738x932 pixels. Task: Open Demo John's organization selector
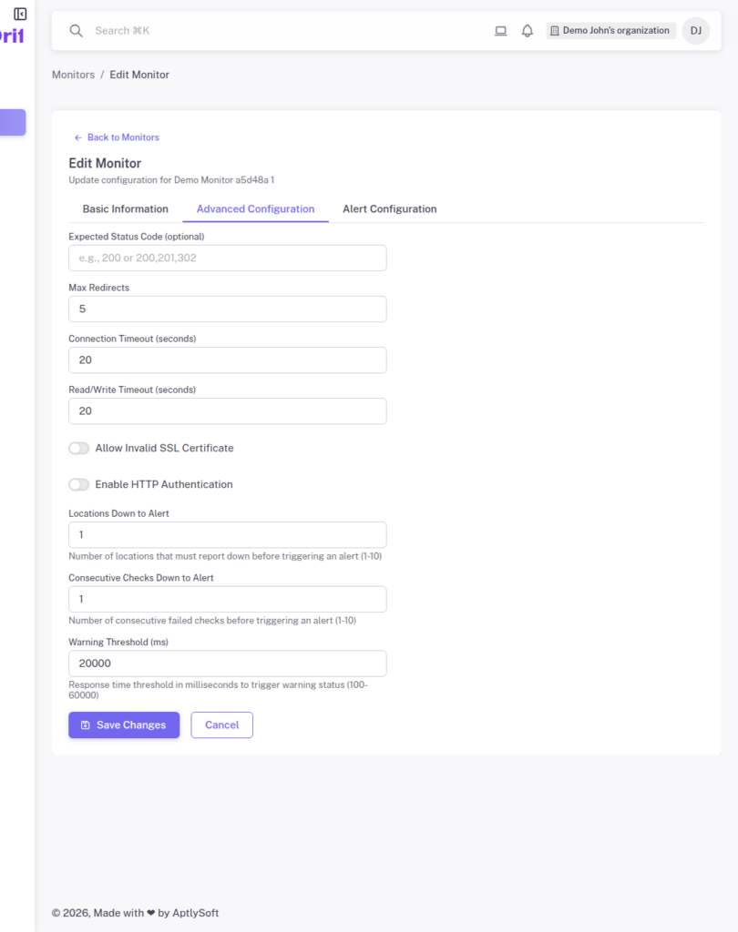tap(610, 30)
